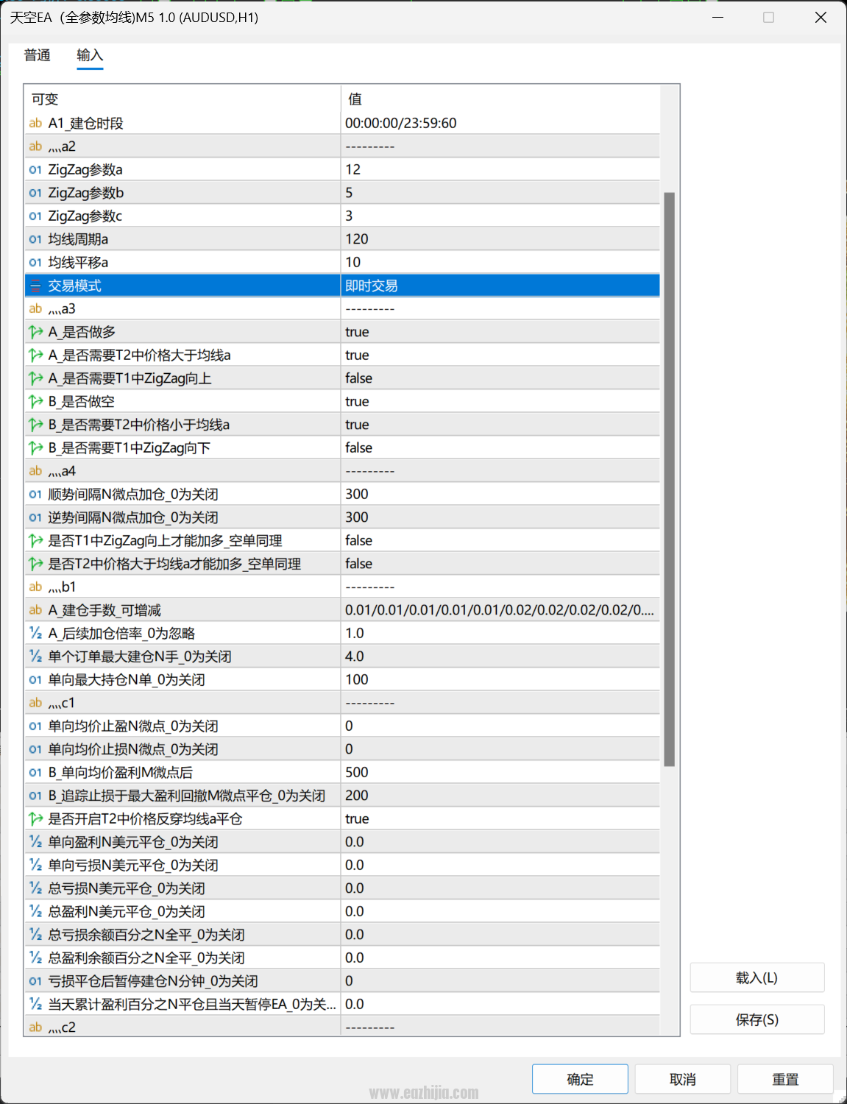Click the 载入(L) button

coord(757,978)
